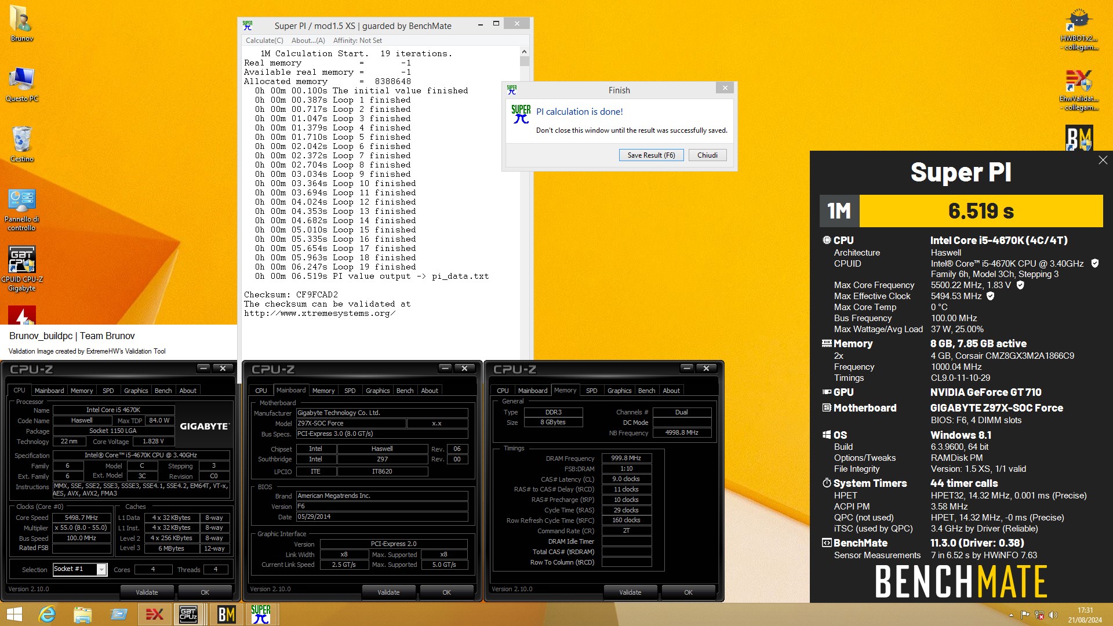Open About tab in third CPU-Z window
Image resolution: width=1113 pixels, height=626 pixels.
(x=671, y=391)
